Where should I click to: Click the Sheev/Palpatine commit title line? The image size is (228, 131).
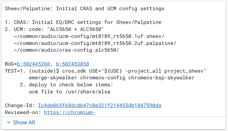pyautogui.click(x=84, y=9)
